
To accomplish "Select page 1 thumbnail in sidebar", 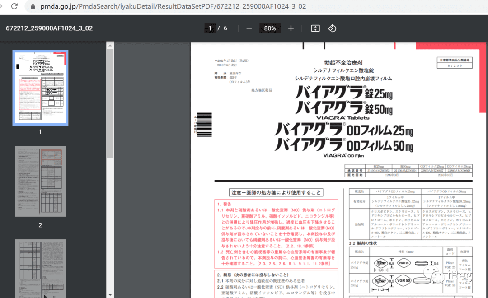I will pos(41,88).
